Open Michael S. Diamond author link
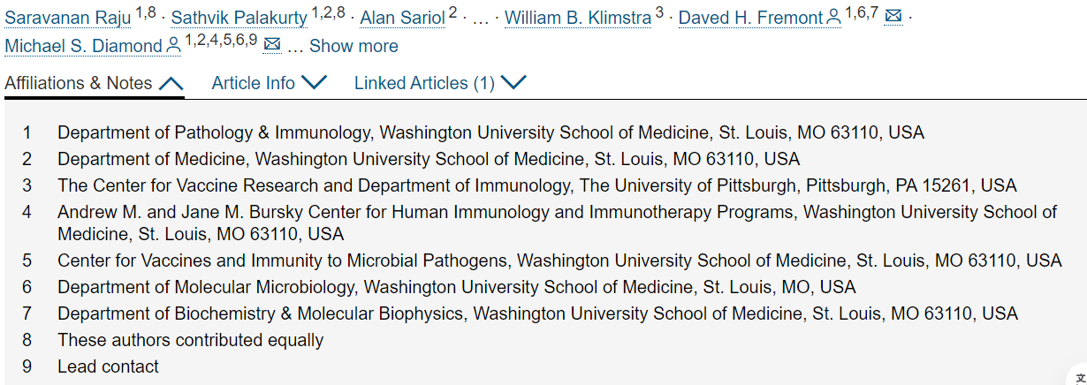Image resolution: width=1087 pixels, height=385 pixels. coord(84,46)
